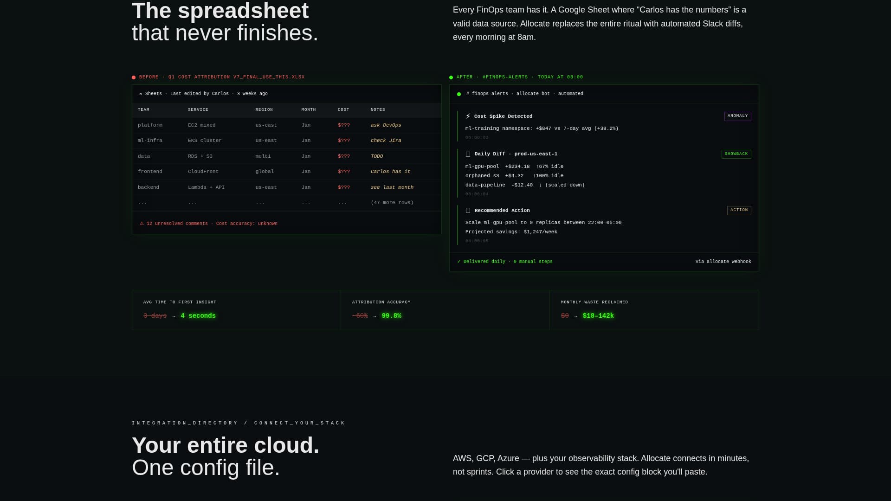Click the struck-through '3 days' value

point(155,316)
